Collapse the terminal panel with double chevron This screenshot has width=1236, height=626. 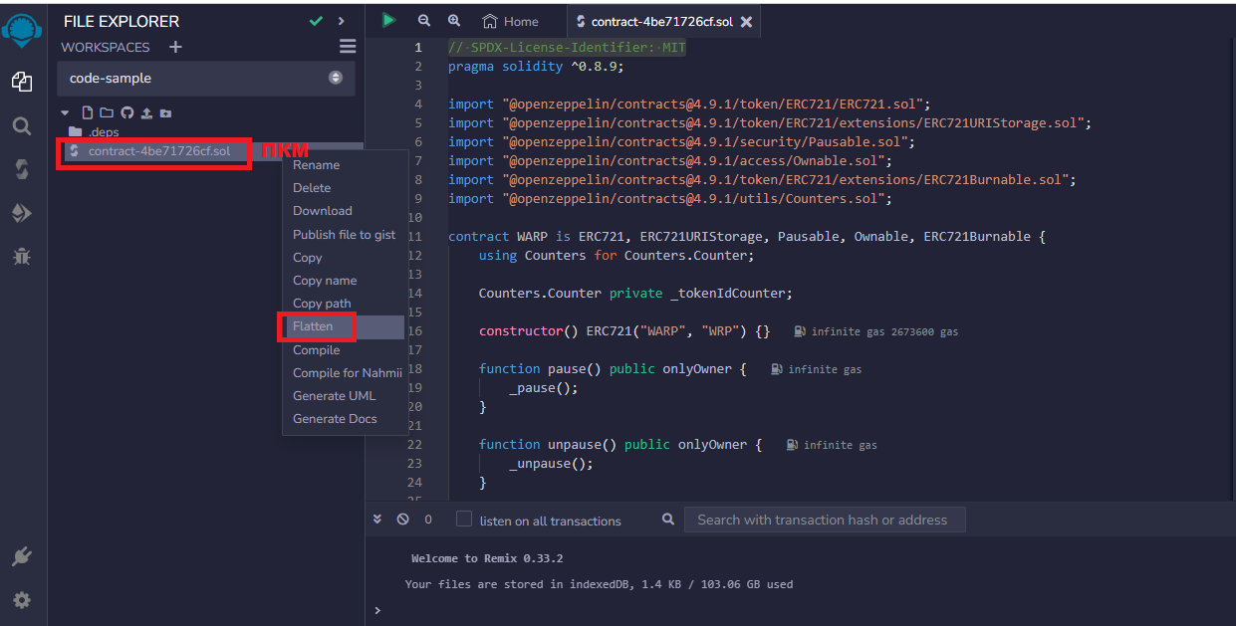click(x=377, y=520)
